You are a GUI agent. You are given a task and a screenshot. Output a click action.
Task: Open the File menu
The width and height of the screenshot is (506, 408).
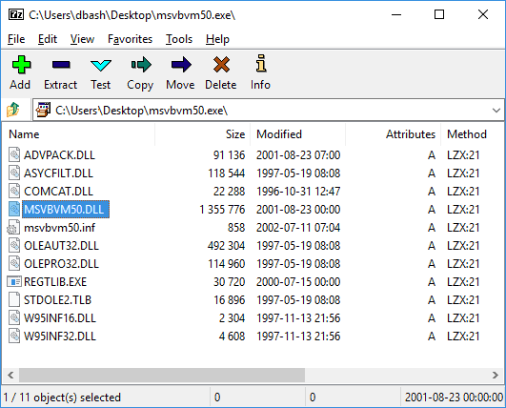point(16,39)
